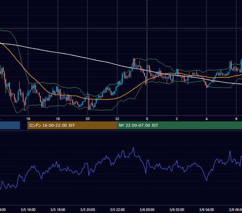Viewport: 242px width, 213px height.
Task: Click the upper axis label 18
Action: pos(58,119)
